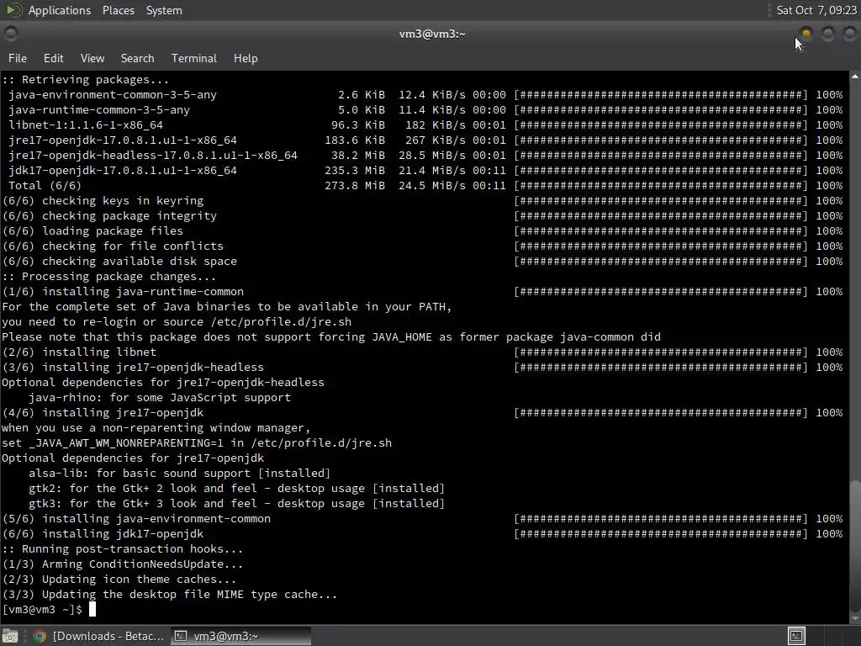This screenshot has width=861, height=646.
Task: Click ':: Processing package changes...' line
Action: 108,276
